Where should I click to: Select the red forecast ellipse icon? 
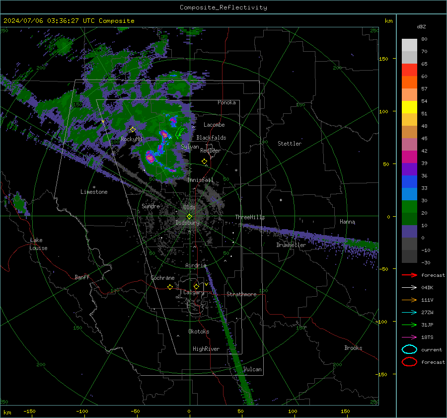pyautogui.click(x=409, y=362)
